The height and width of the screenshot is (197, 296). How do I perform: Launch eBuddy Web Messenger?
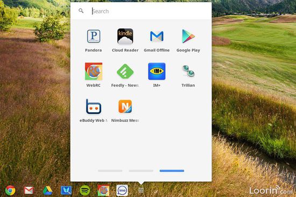pos(94,106)
